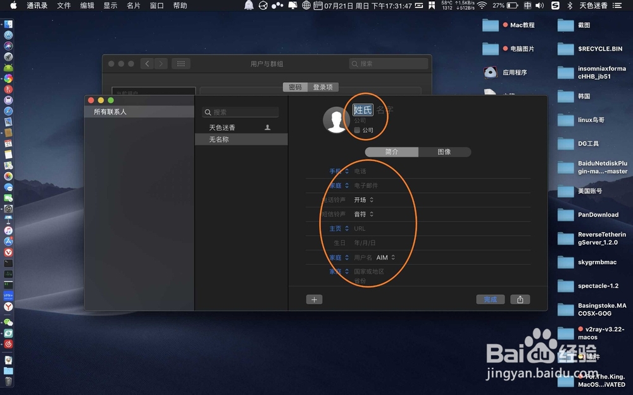Open Terminal icon in dock
The height and width of the screenshot is (395, 633).
tap(8, 263)
